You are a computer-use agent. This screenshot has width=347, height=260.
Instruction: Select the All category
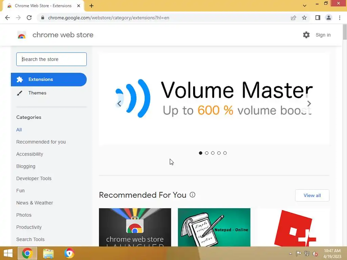19,130
